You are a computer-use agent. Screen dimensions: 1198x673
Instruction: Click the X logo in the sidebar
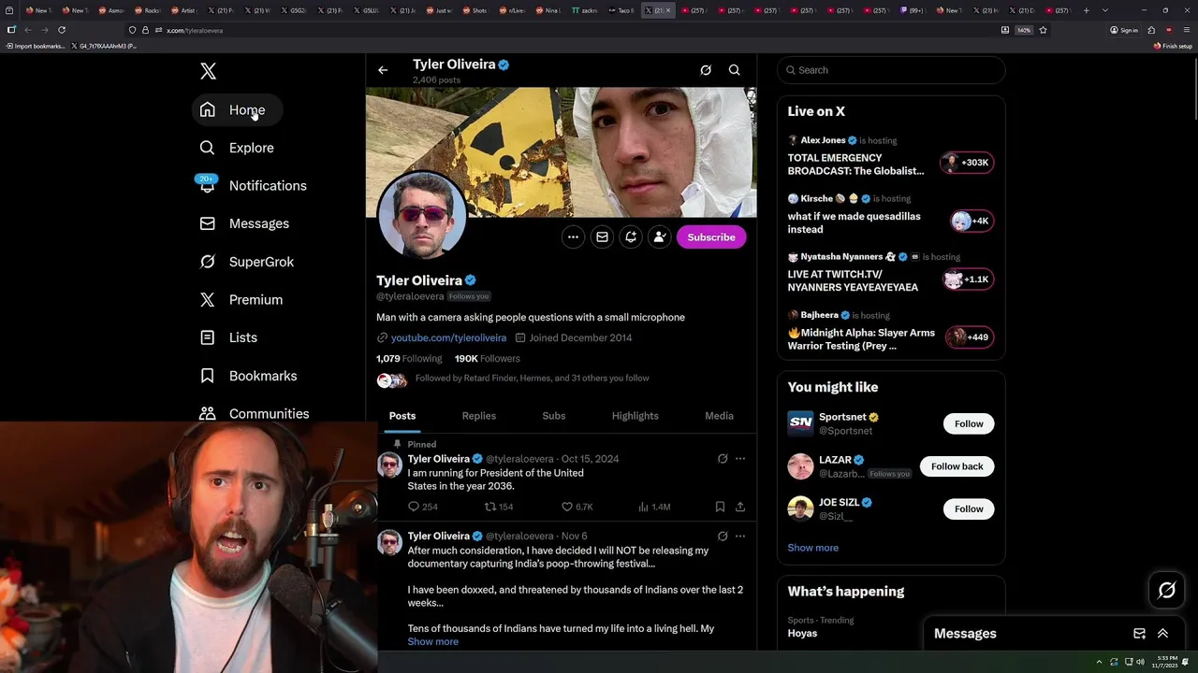208,71
